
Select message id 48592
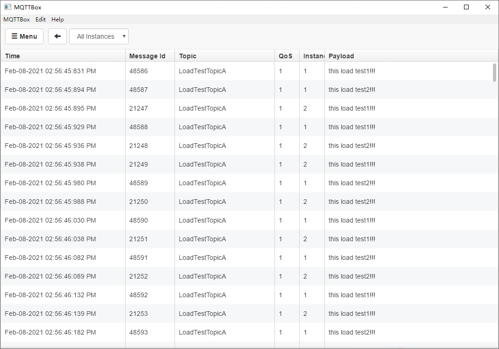(139, 295)
